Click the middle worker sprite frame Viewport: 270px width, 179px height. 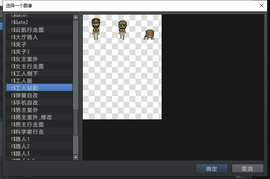[123, 30]
